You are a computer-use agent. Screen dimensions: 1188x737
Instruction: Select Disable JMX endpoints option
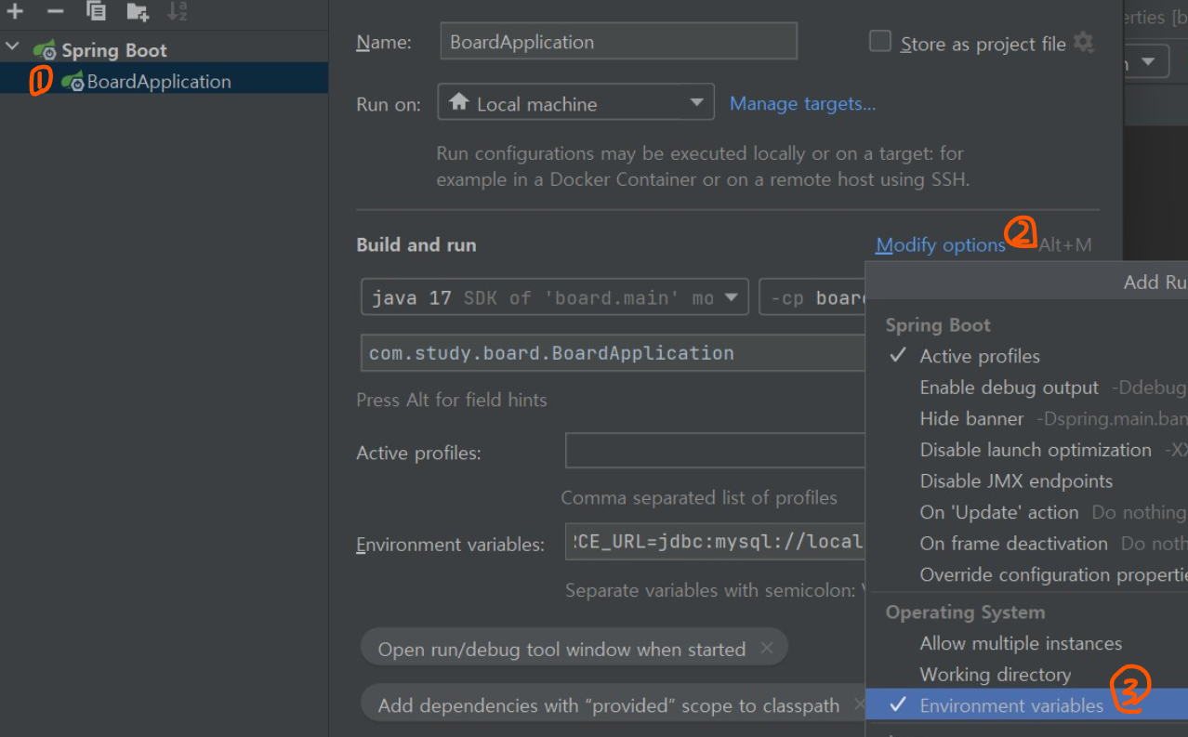1016,480
